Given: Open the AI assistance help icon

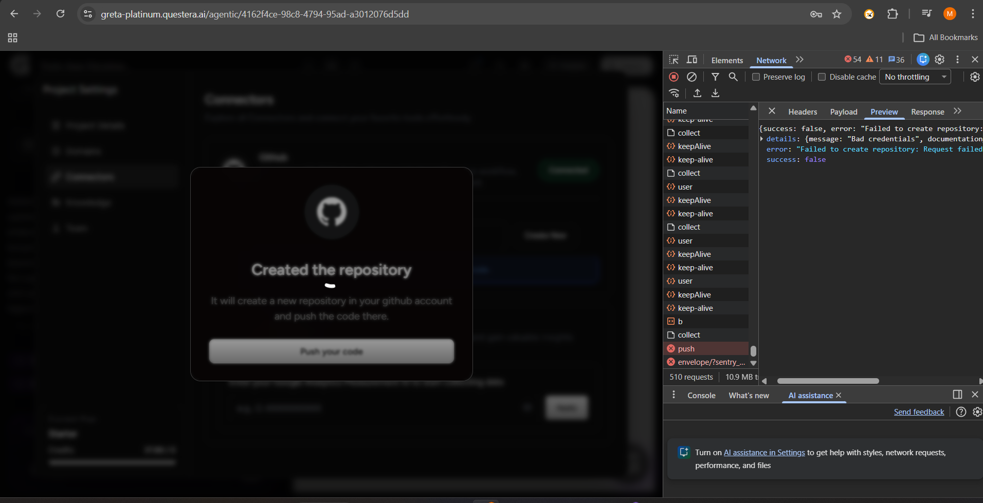Looking at the screenshot, I should (961, 412).
